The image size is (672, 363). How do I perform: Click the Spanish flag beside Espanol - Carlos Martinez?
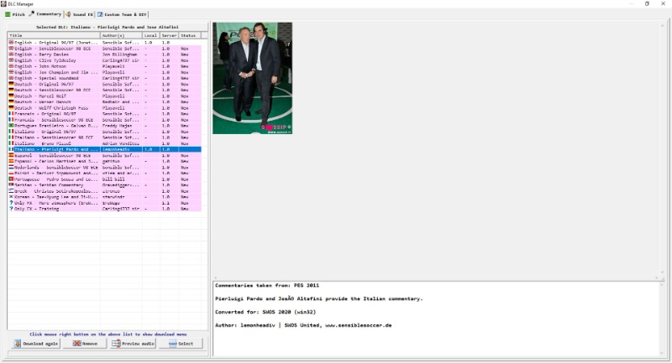11,161
